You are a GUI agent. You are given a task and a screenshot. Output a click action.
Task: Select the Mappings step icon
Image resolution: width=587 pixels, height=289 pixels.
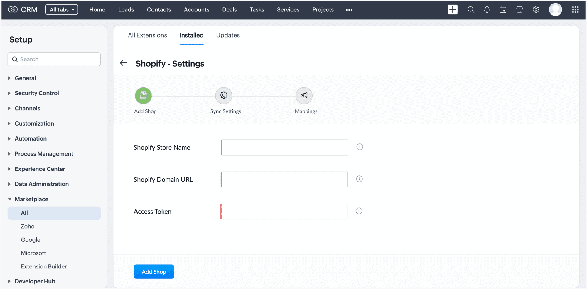(304, 96)
